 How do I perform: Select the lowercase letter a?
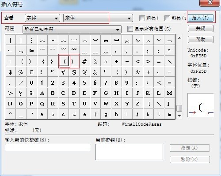42,114
